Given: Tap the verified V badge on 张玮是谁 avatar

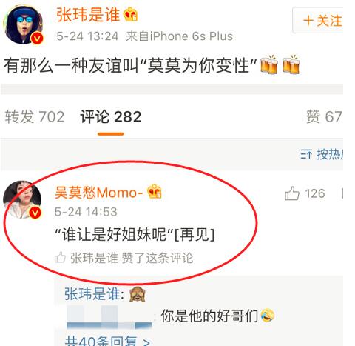Looking at the screenshot, I should [37, 39].
